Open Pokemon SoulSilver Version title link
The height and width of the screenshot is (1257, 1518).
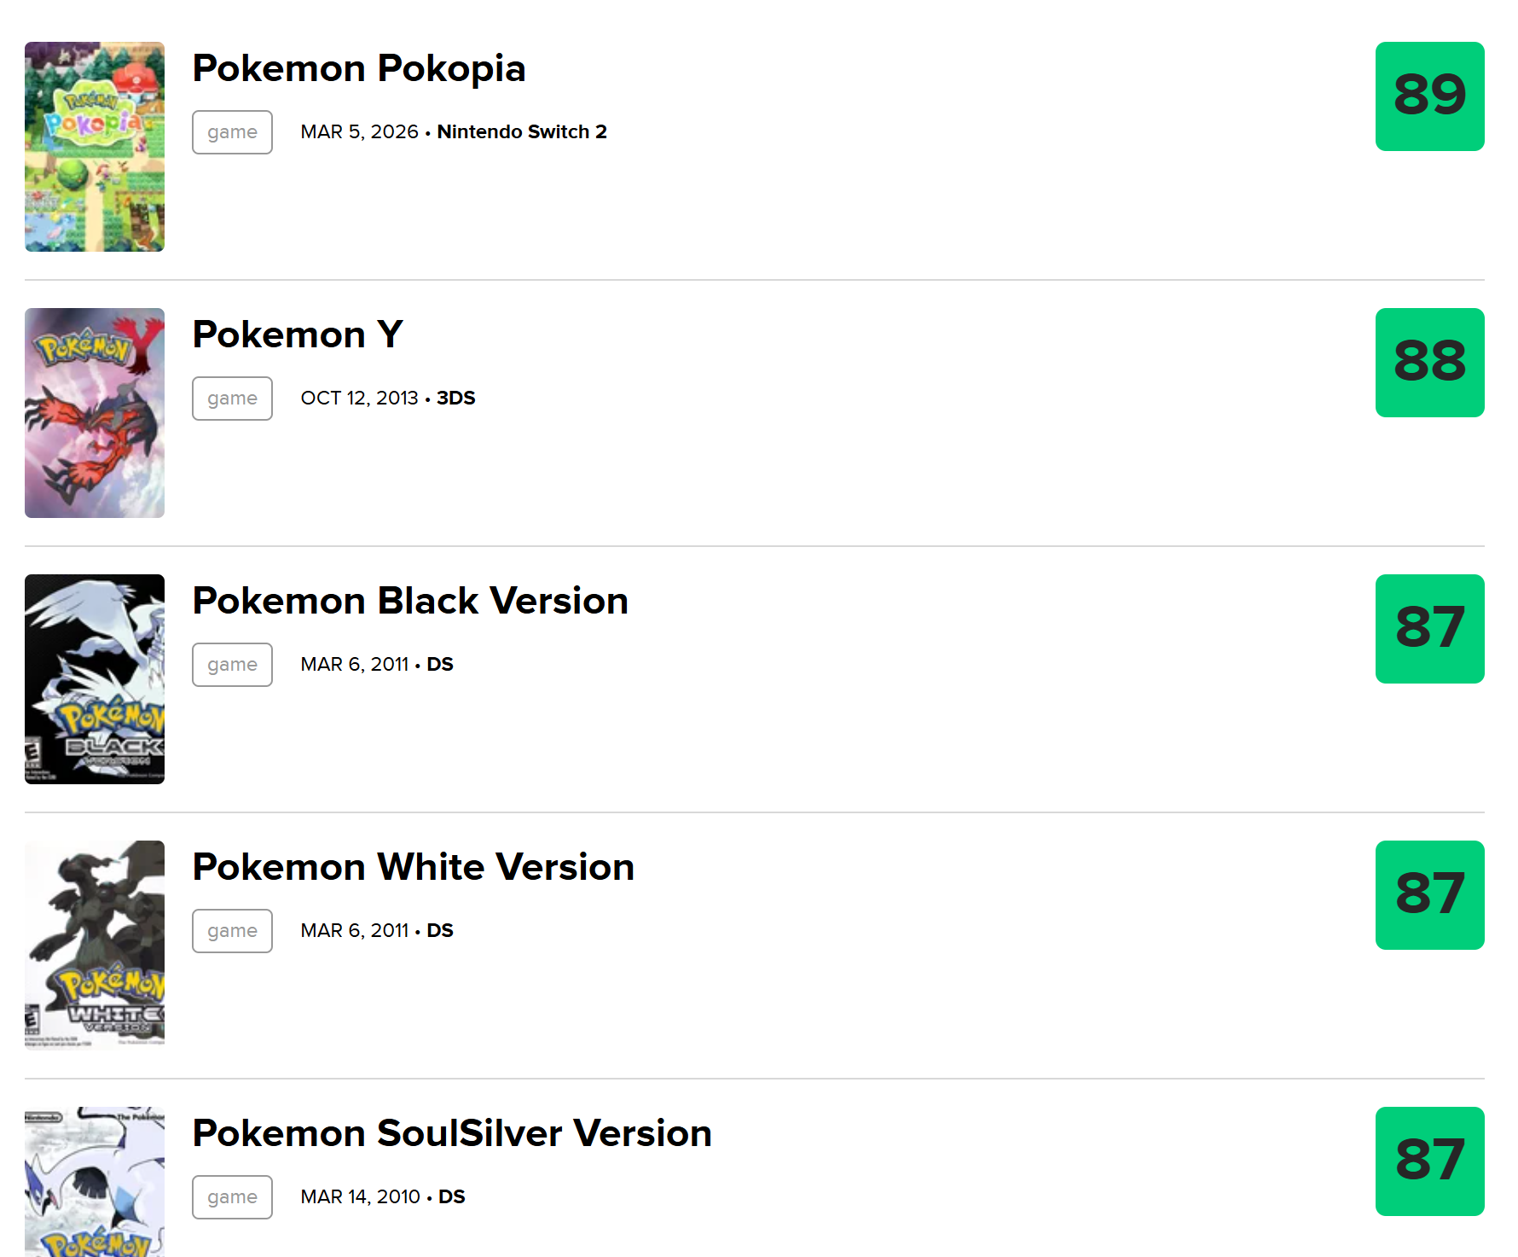(452, 1133)
